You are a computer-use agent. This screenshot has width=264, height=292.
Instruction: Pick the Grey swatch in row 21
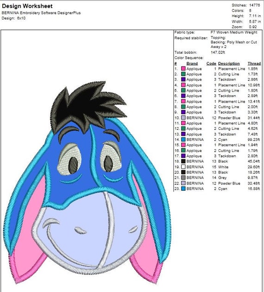tap(183, 178)
